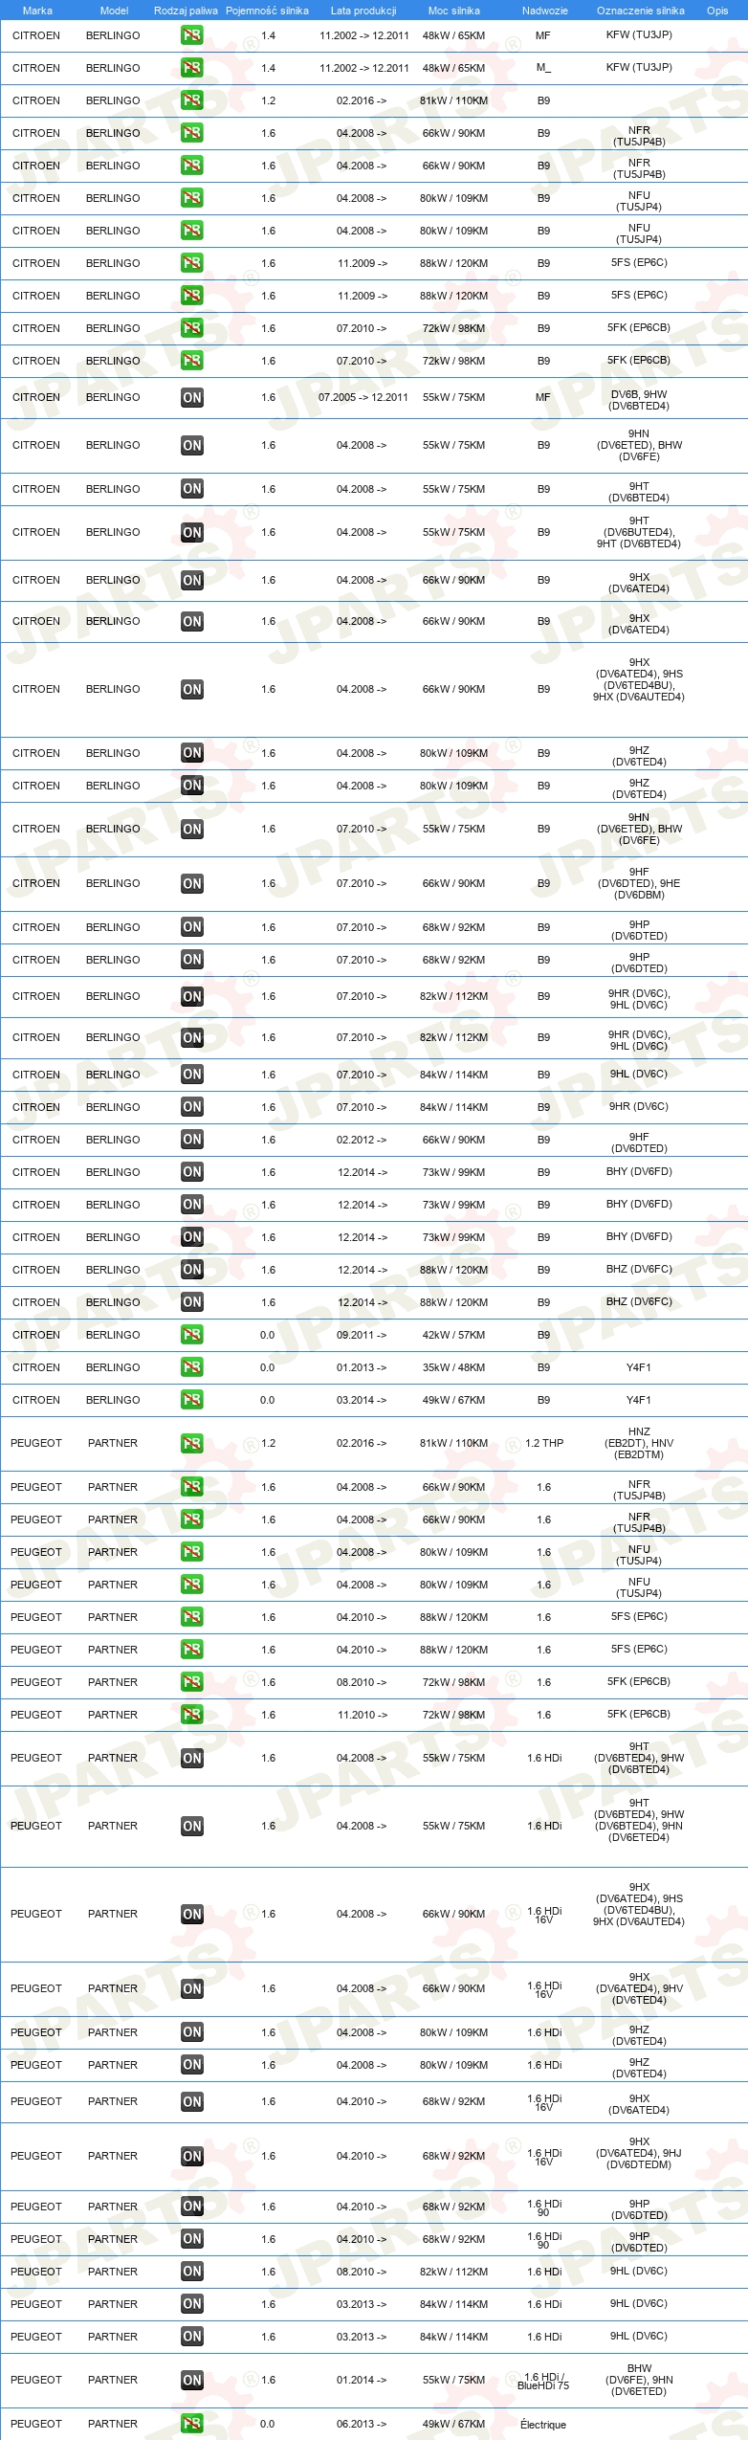This screenshot has width=748, height=2440.
Task: Click the Rodzaj paliwa column header
Action: click(x=186, y=11)
